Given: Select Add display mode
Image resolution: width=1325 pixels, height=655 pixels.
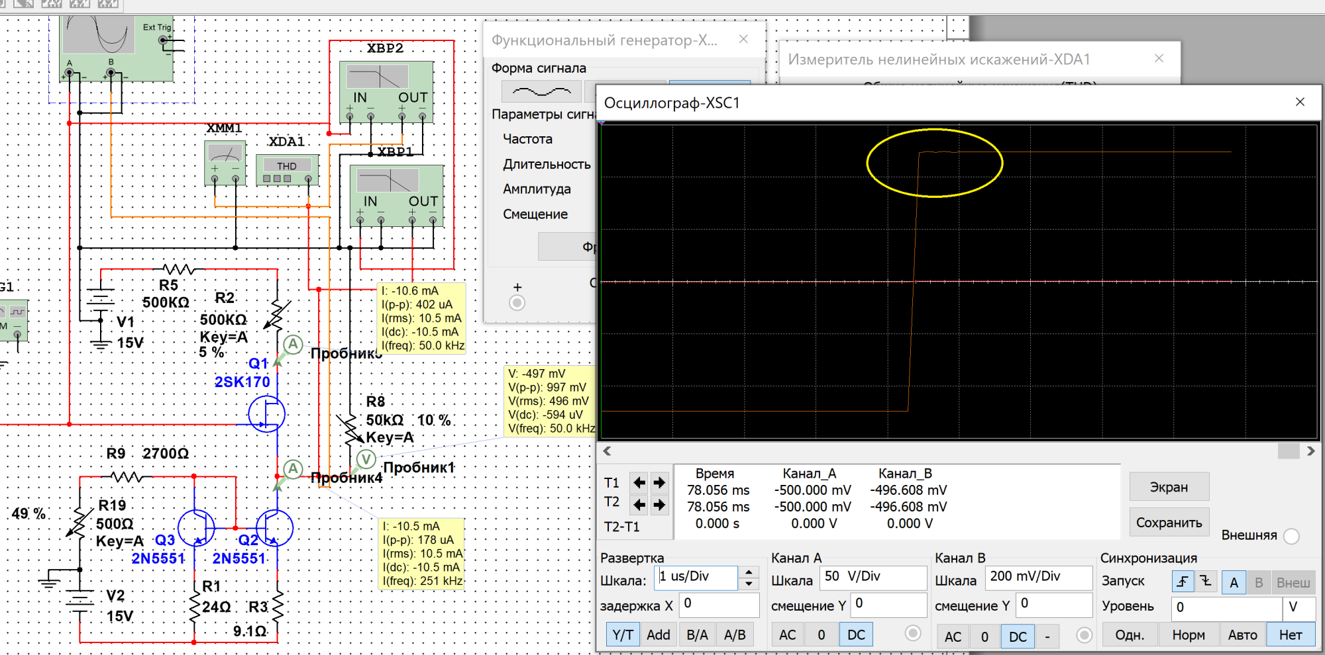Looking at the screenshot, I should [x=659, y=635].
